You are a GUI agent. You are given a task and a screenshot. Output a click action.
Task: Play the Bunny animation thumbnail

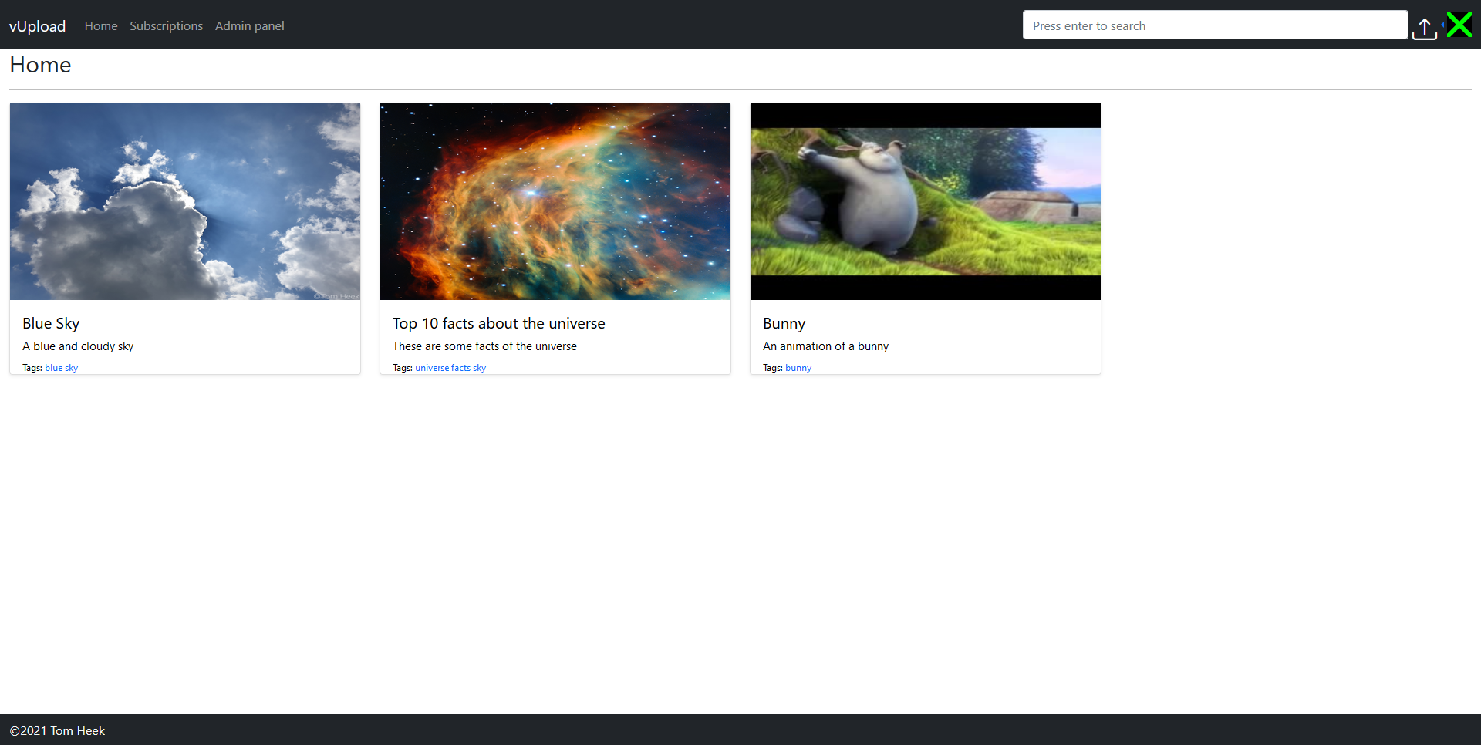925,201
